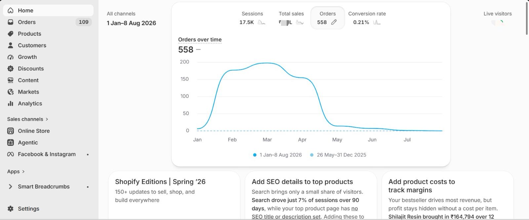Click the Mar label on chart axis

click(x=267, y=140)
